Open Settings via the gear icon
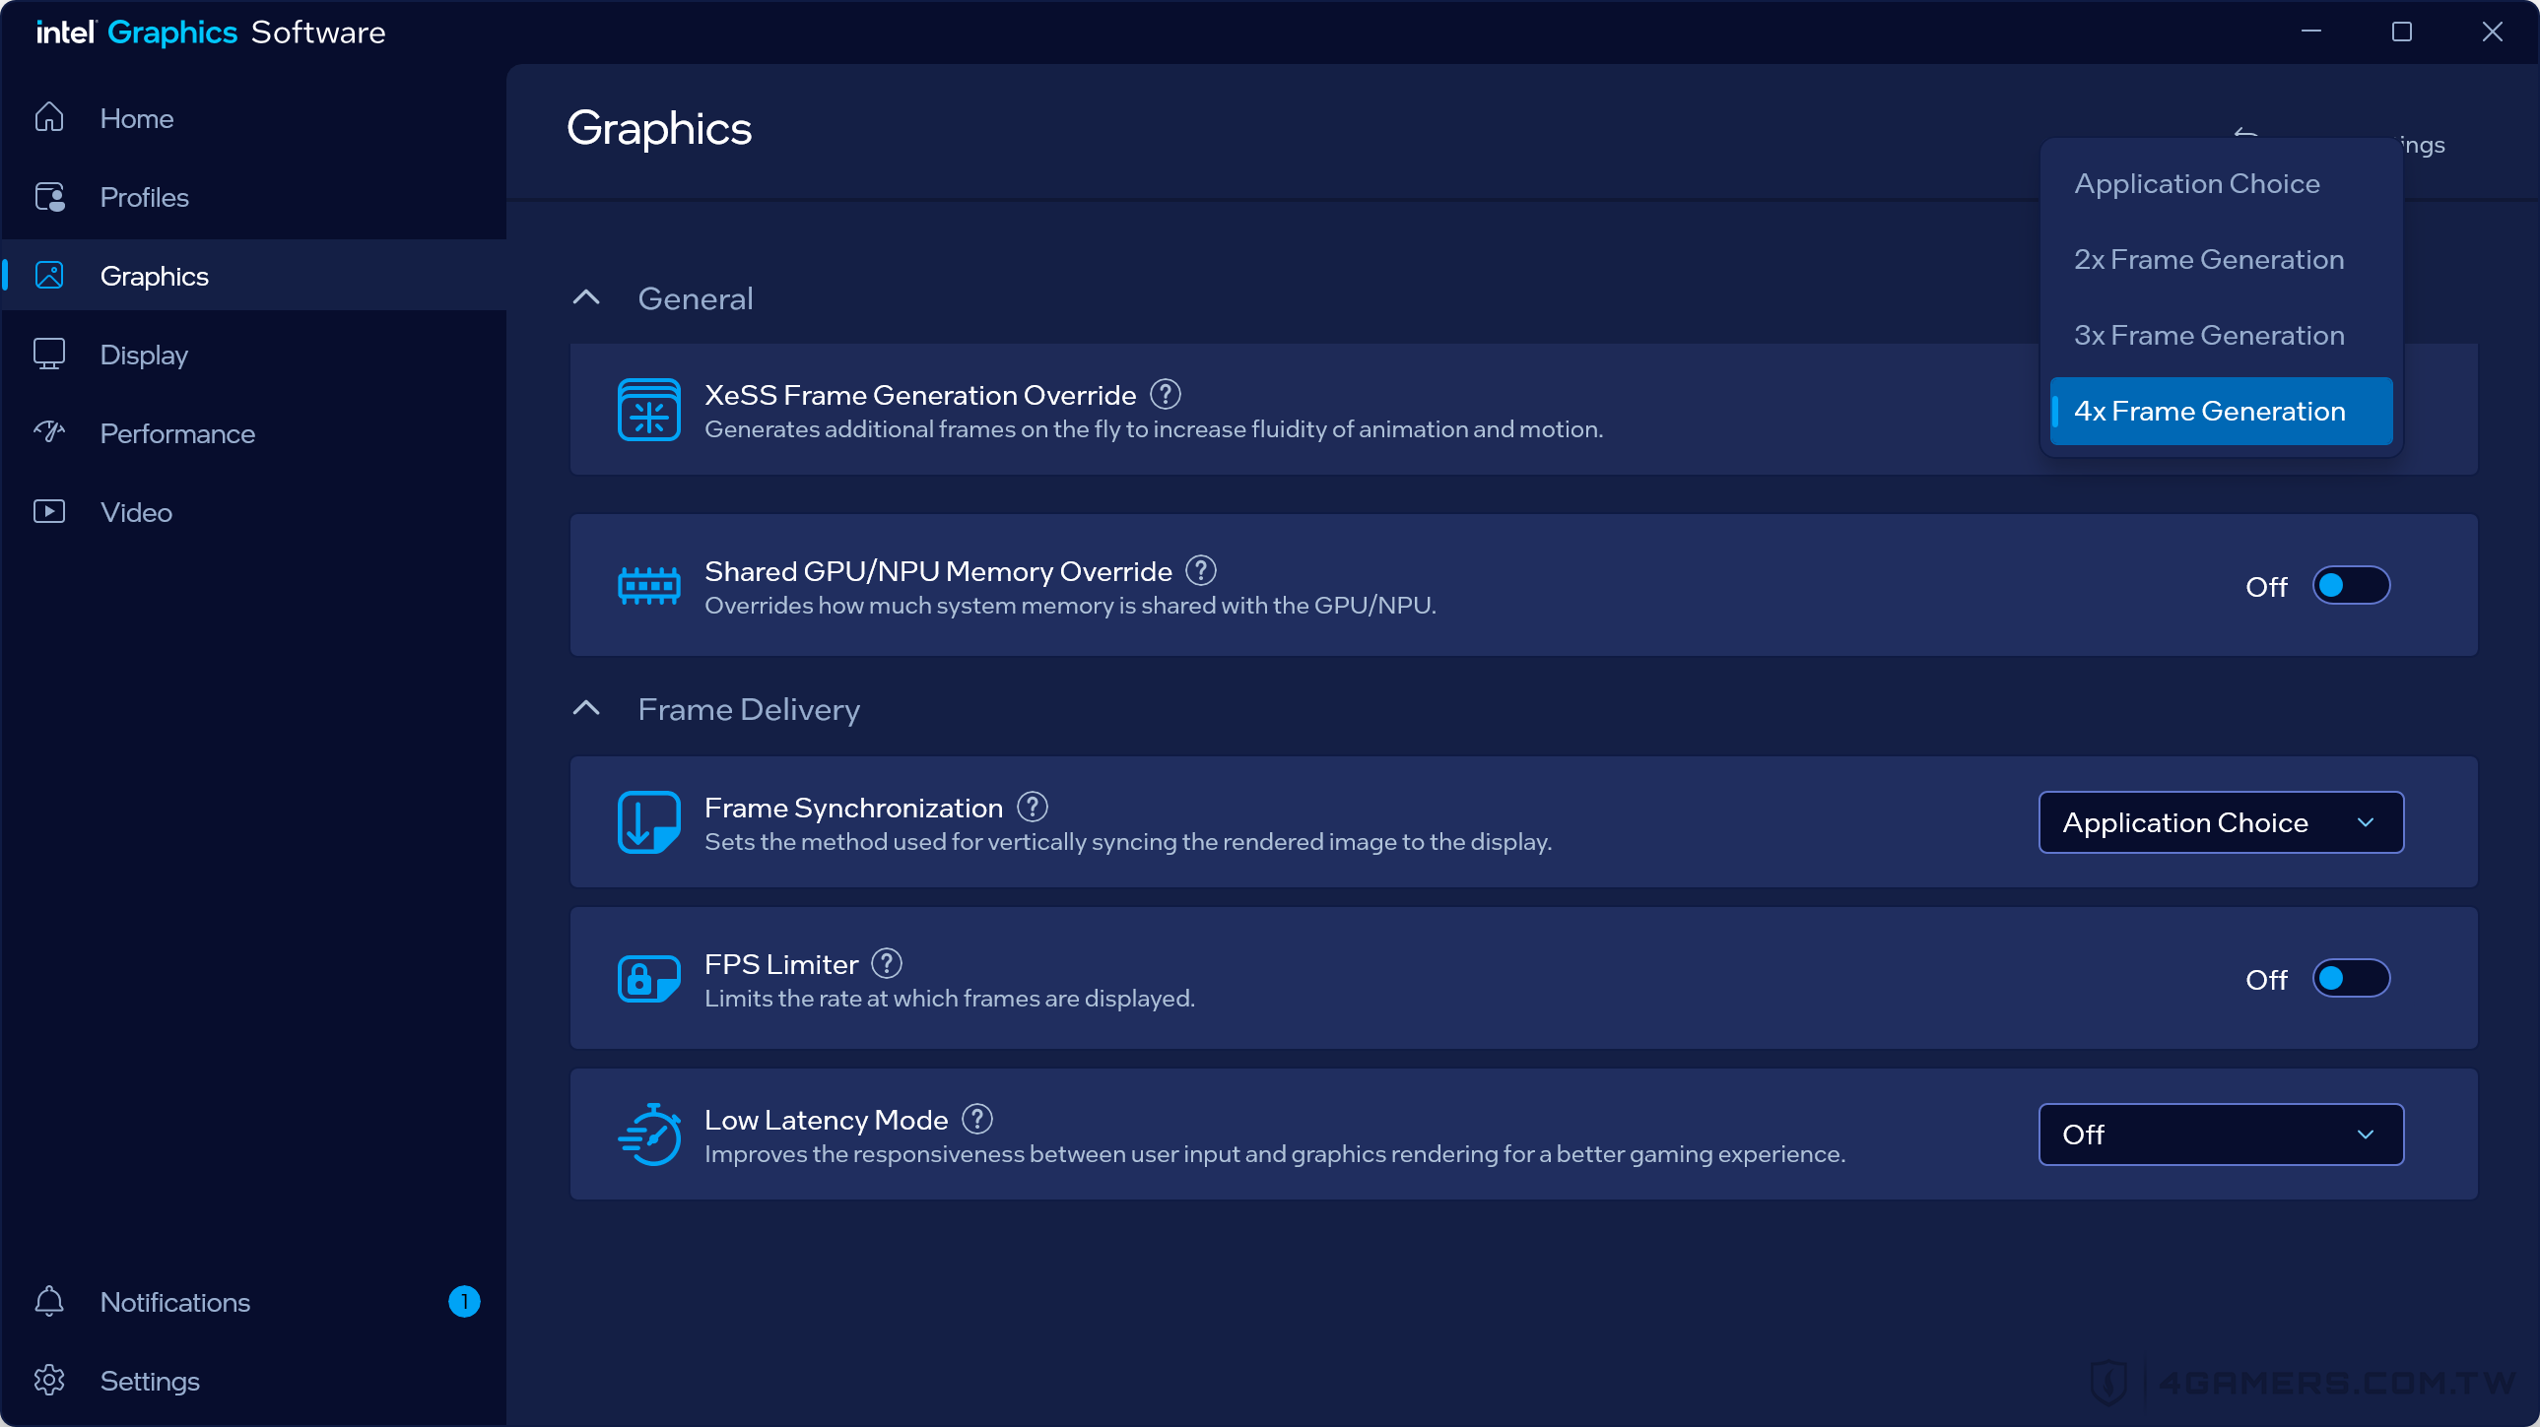The height and width of the screenshot is (1427, 2540). [49, 1381]
